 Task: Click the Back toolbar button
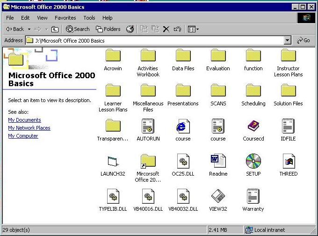click(x=15, y=29)
